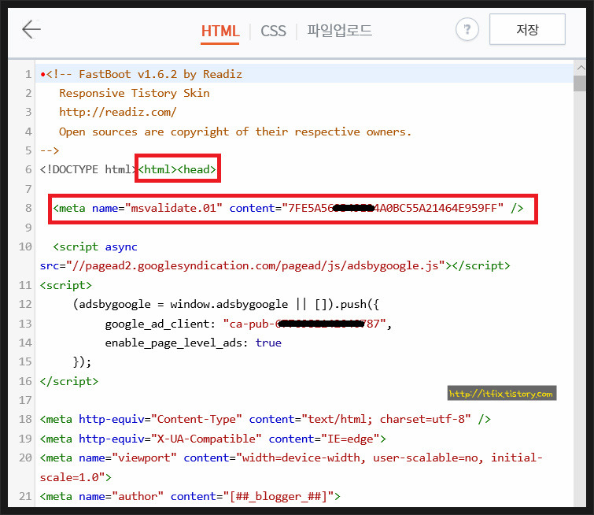Select line number 1 in the gutter

[28, 74]
